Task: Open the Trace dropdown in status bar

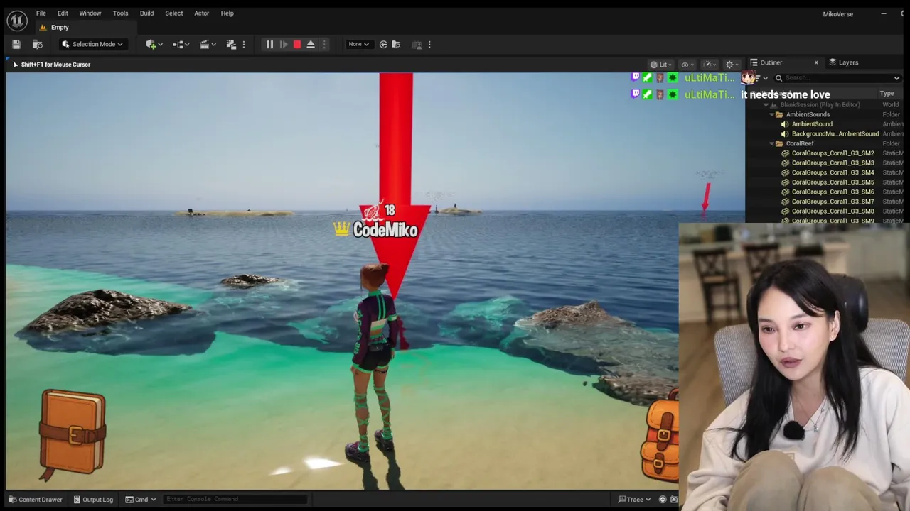Action: 635,500
